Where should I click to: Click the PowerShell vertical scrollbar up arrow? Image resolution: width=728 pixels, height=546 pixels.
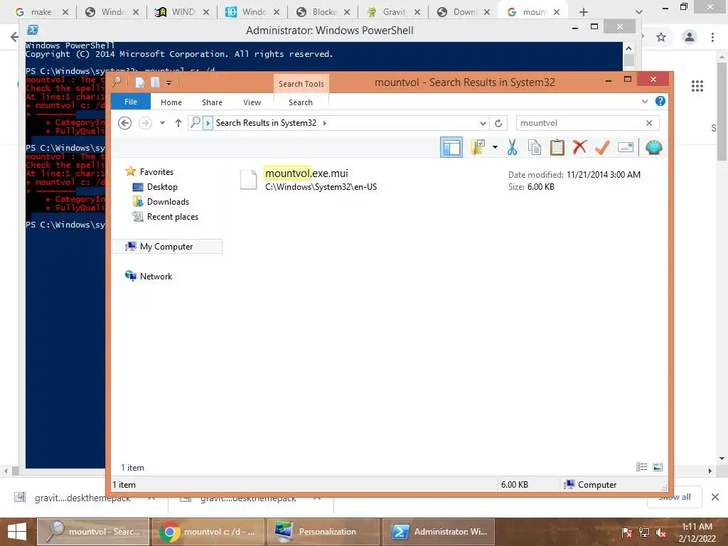(x=628, y=48)
